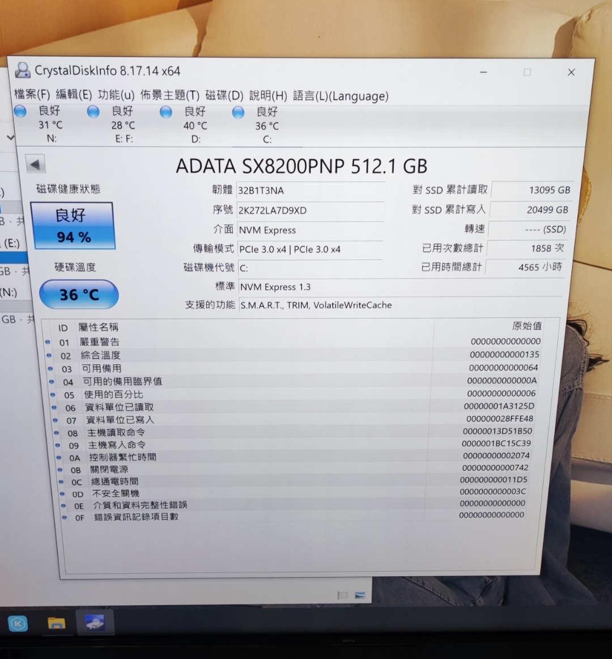Viewport: 612px width, 659px height.
Task: Select row 0E 介質和資料完整性錯誤
Action: click(x=294, y=504)
